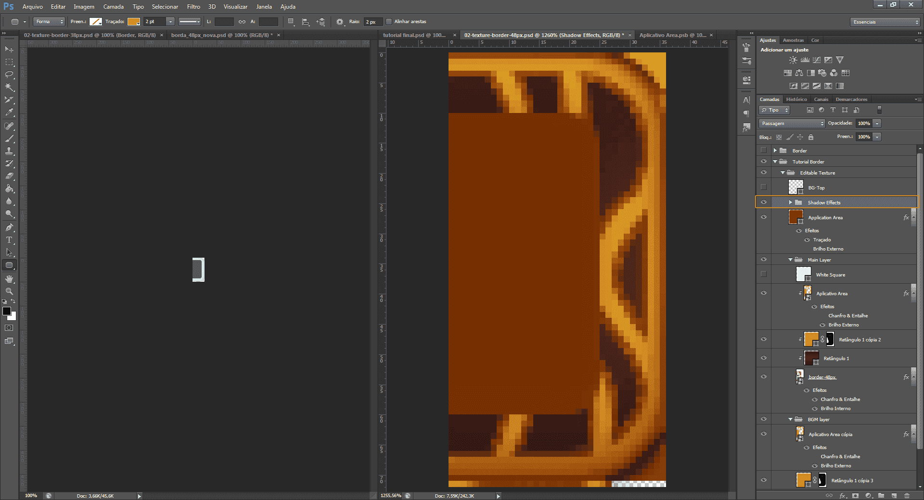
Task: Select the Zoom tool
Action: pos(9,291)
